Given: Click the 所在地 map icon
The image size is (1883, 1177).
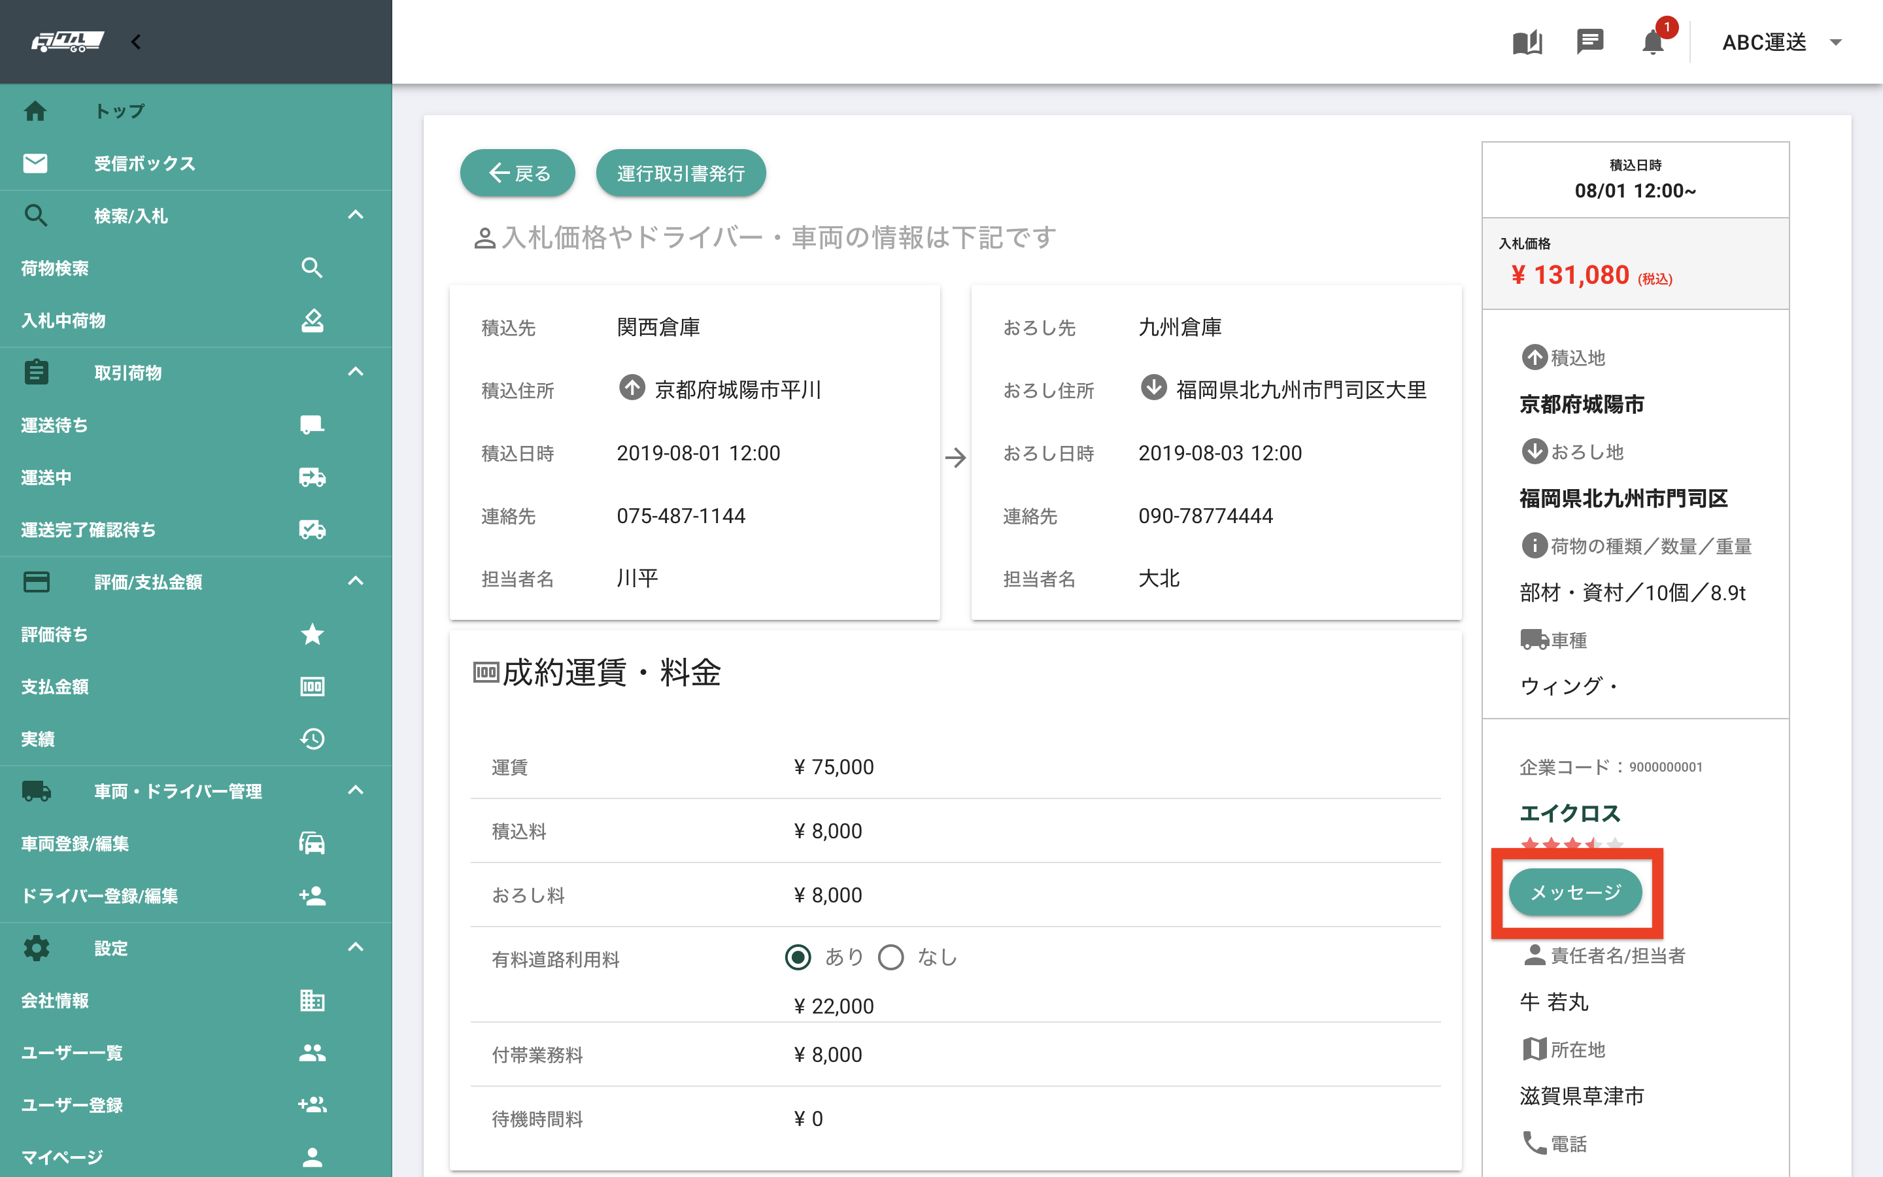Looking at the screenshot, I should click(x=1534, y=1049).
